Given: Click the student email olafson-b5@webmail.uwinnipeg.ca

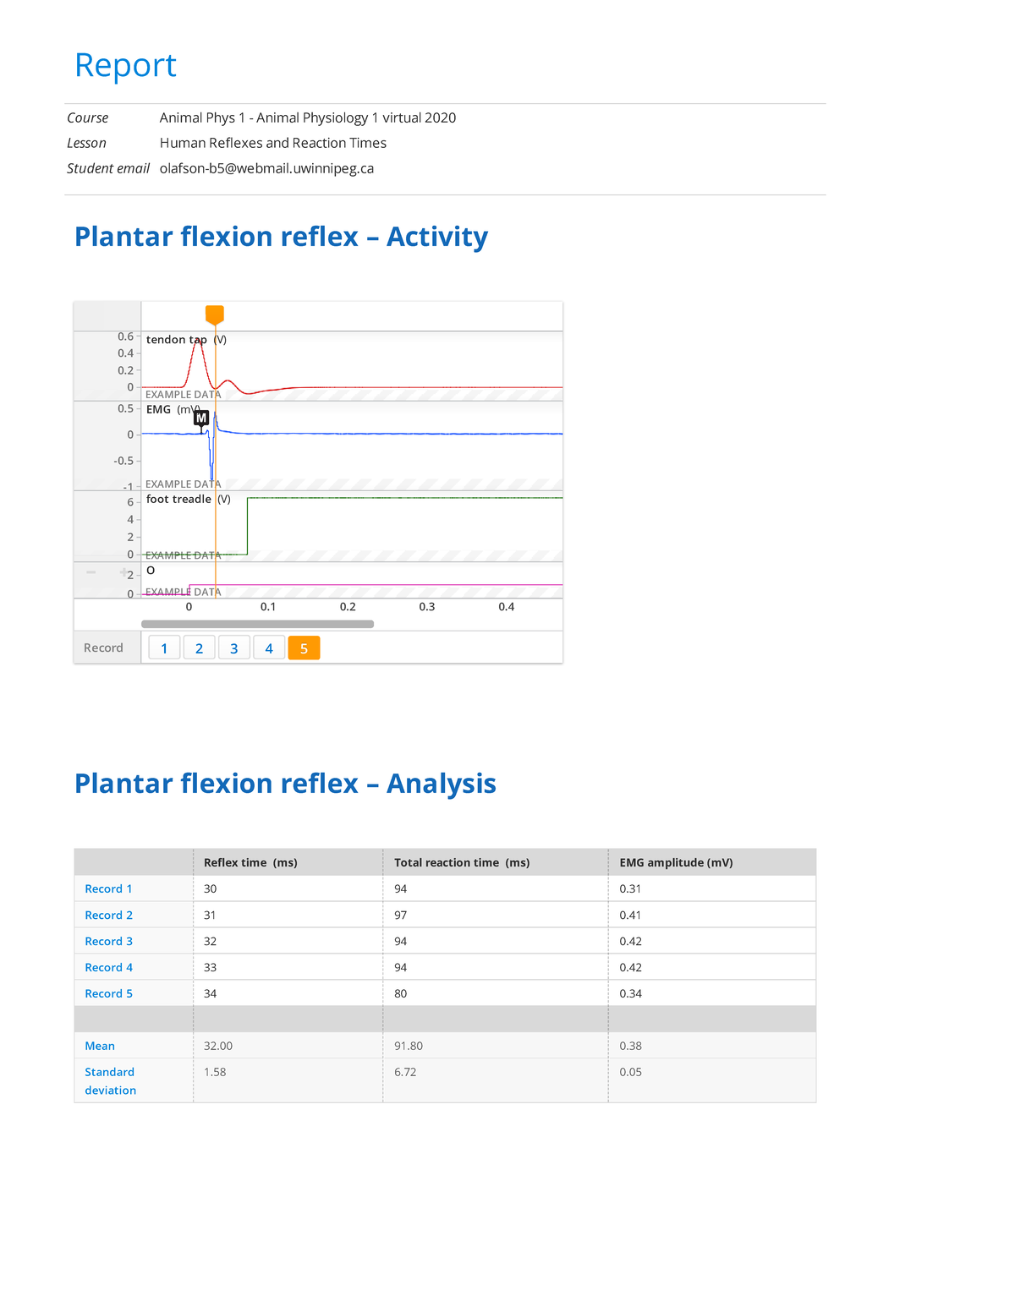Looking at the screenshot, I should click(266, 167).
